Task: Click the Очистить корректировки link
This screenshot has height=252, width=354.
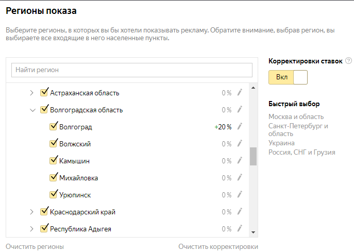Action: tap(218, 246)
